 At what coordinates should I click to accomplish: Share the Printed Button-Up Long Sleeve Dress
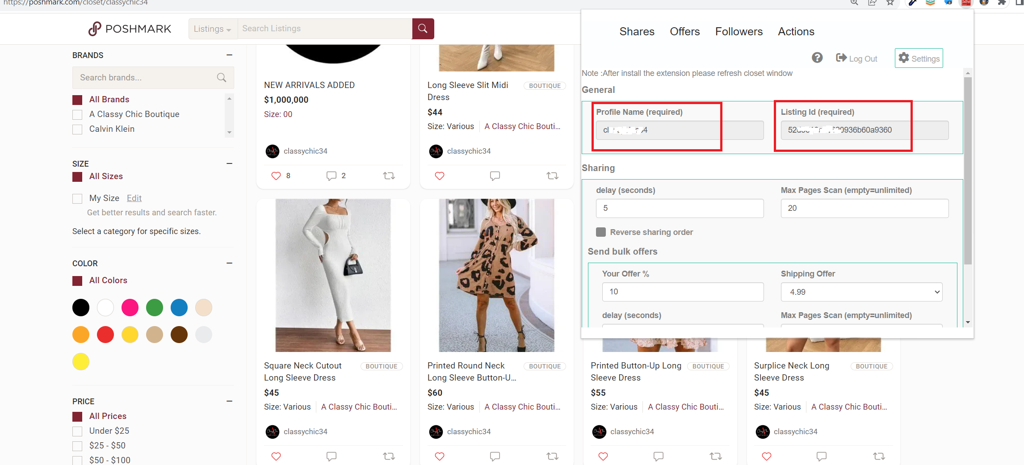[716, 457]
